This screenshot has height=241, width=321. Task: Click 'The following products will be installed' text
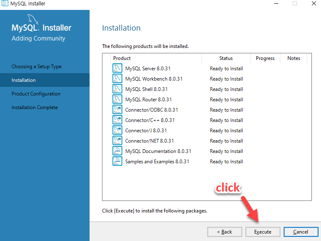(145, 46)
